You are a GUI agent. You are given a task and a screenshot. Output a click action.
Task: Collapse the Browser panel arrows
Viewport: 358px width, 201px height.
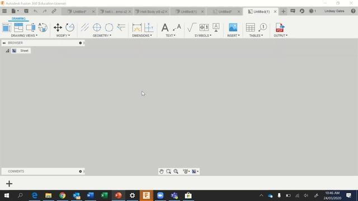(4, 43)
